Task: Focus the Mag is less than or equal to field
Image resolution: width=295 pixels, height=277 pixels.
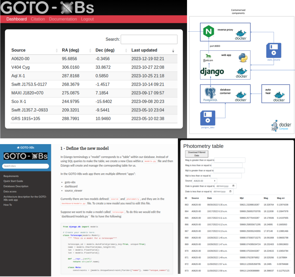Action: (x=227, y=165)
